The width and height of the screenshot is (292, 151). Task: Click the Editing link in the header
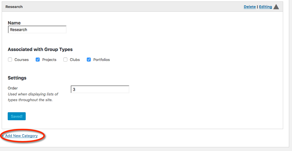265,7
